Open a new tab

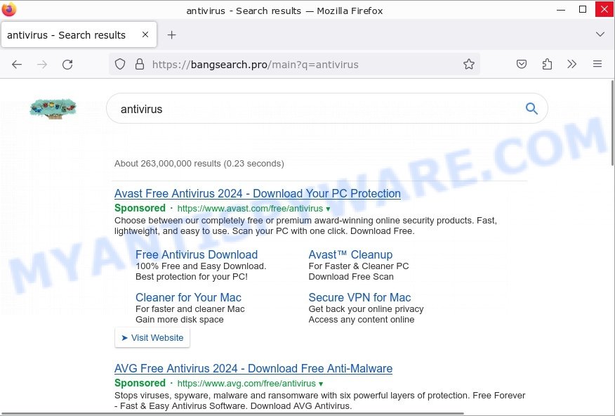pyautogui.click(x=171, y=35)
